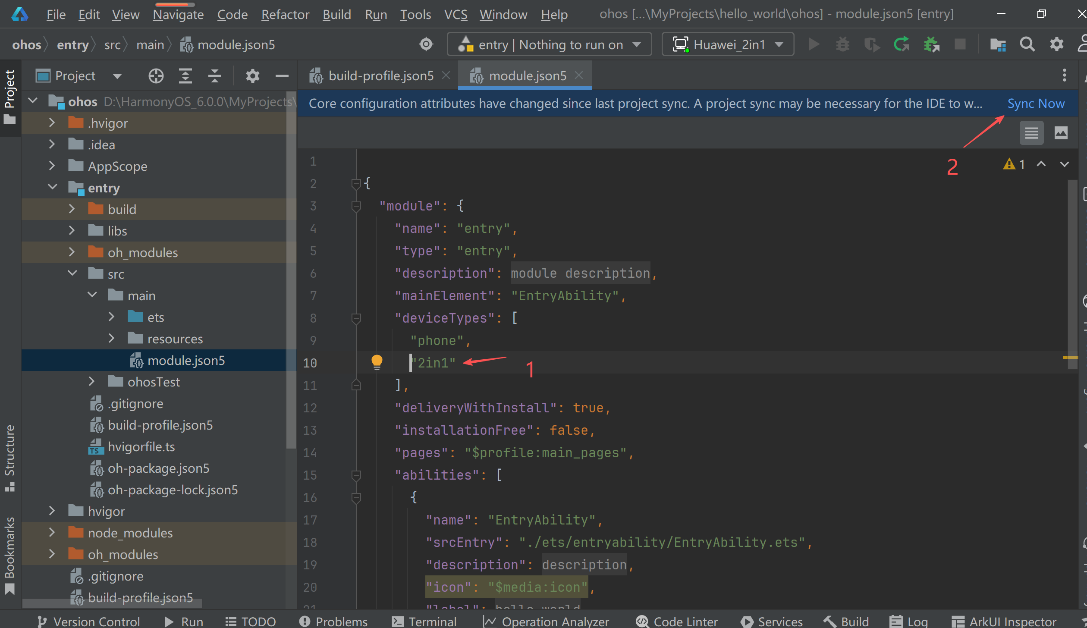
Task: Click the yellow warning stripe in editor scrollbar
Action: tap(1070, 358)
